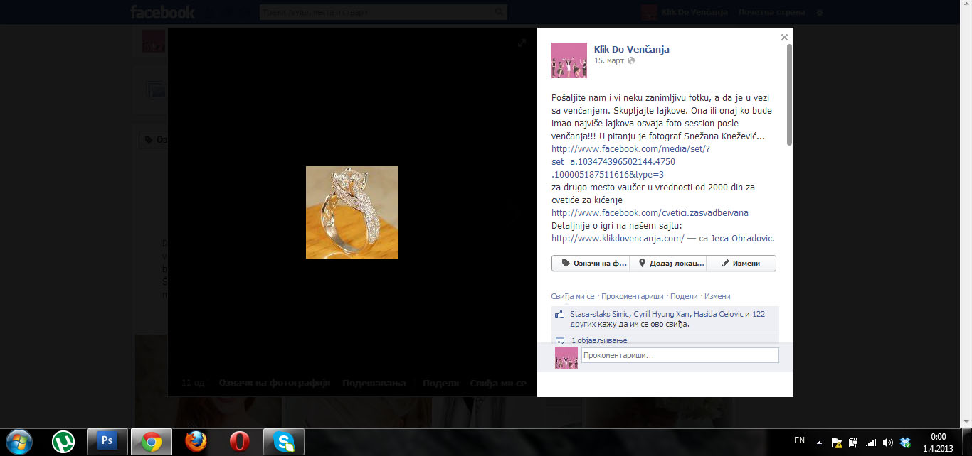
Task: Open the shares icon next to '1 објављивање'
Action: [559, 340]
